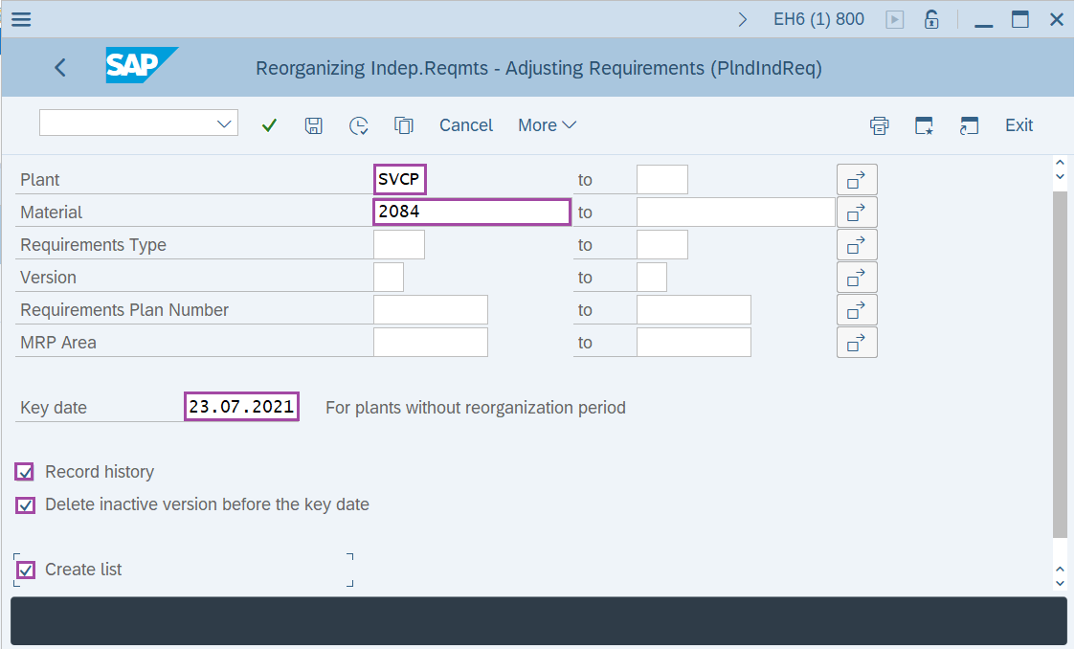Expand the session chevron next to EH6
Viewport: 1075px width, 649px height.
[x=743, y=19]
